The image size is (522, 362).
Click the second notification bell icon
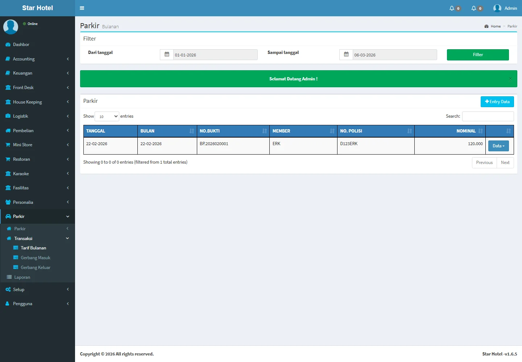(x=473, y=8)
